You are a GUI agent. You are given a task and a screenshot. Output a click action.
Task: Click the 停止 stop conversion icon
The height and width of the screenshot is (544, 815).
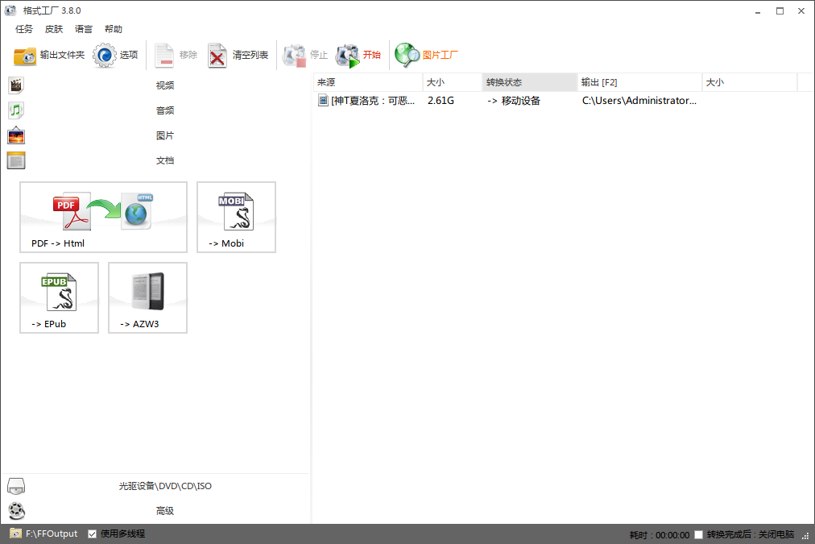[x=294, y=55]
